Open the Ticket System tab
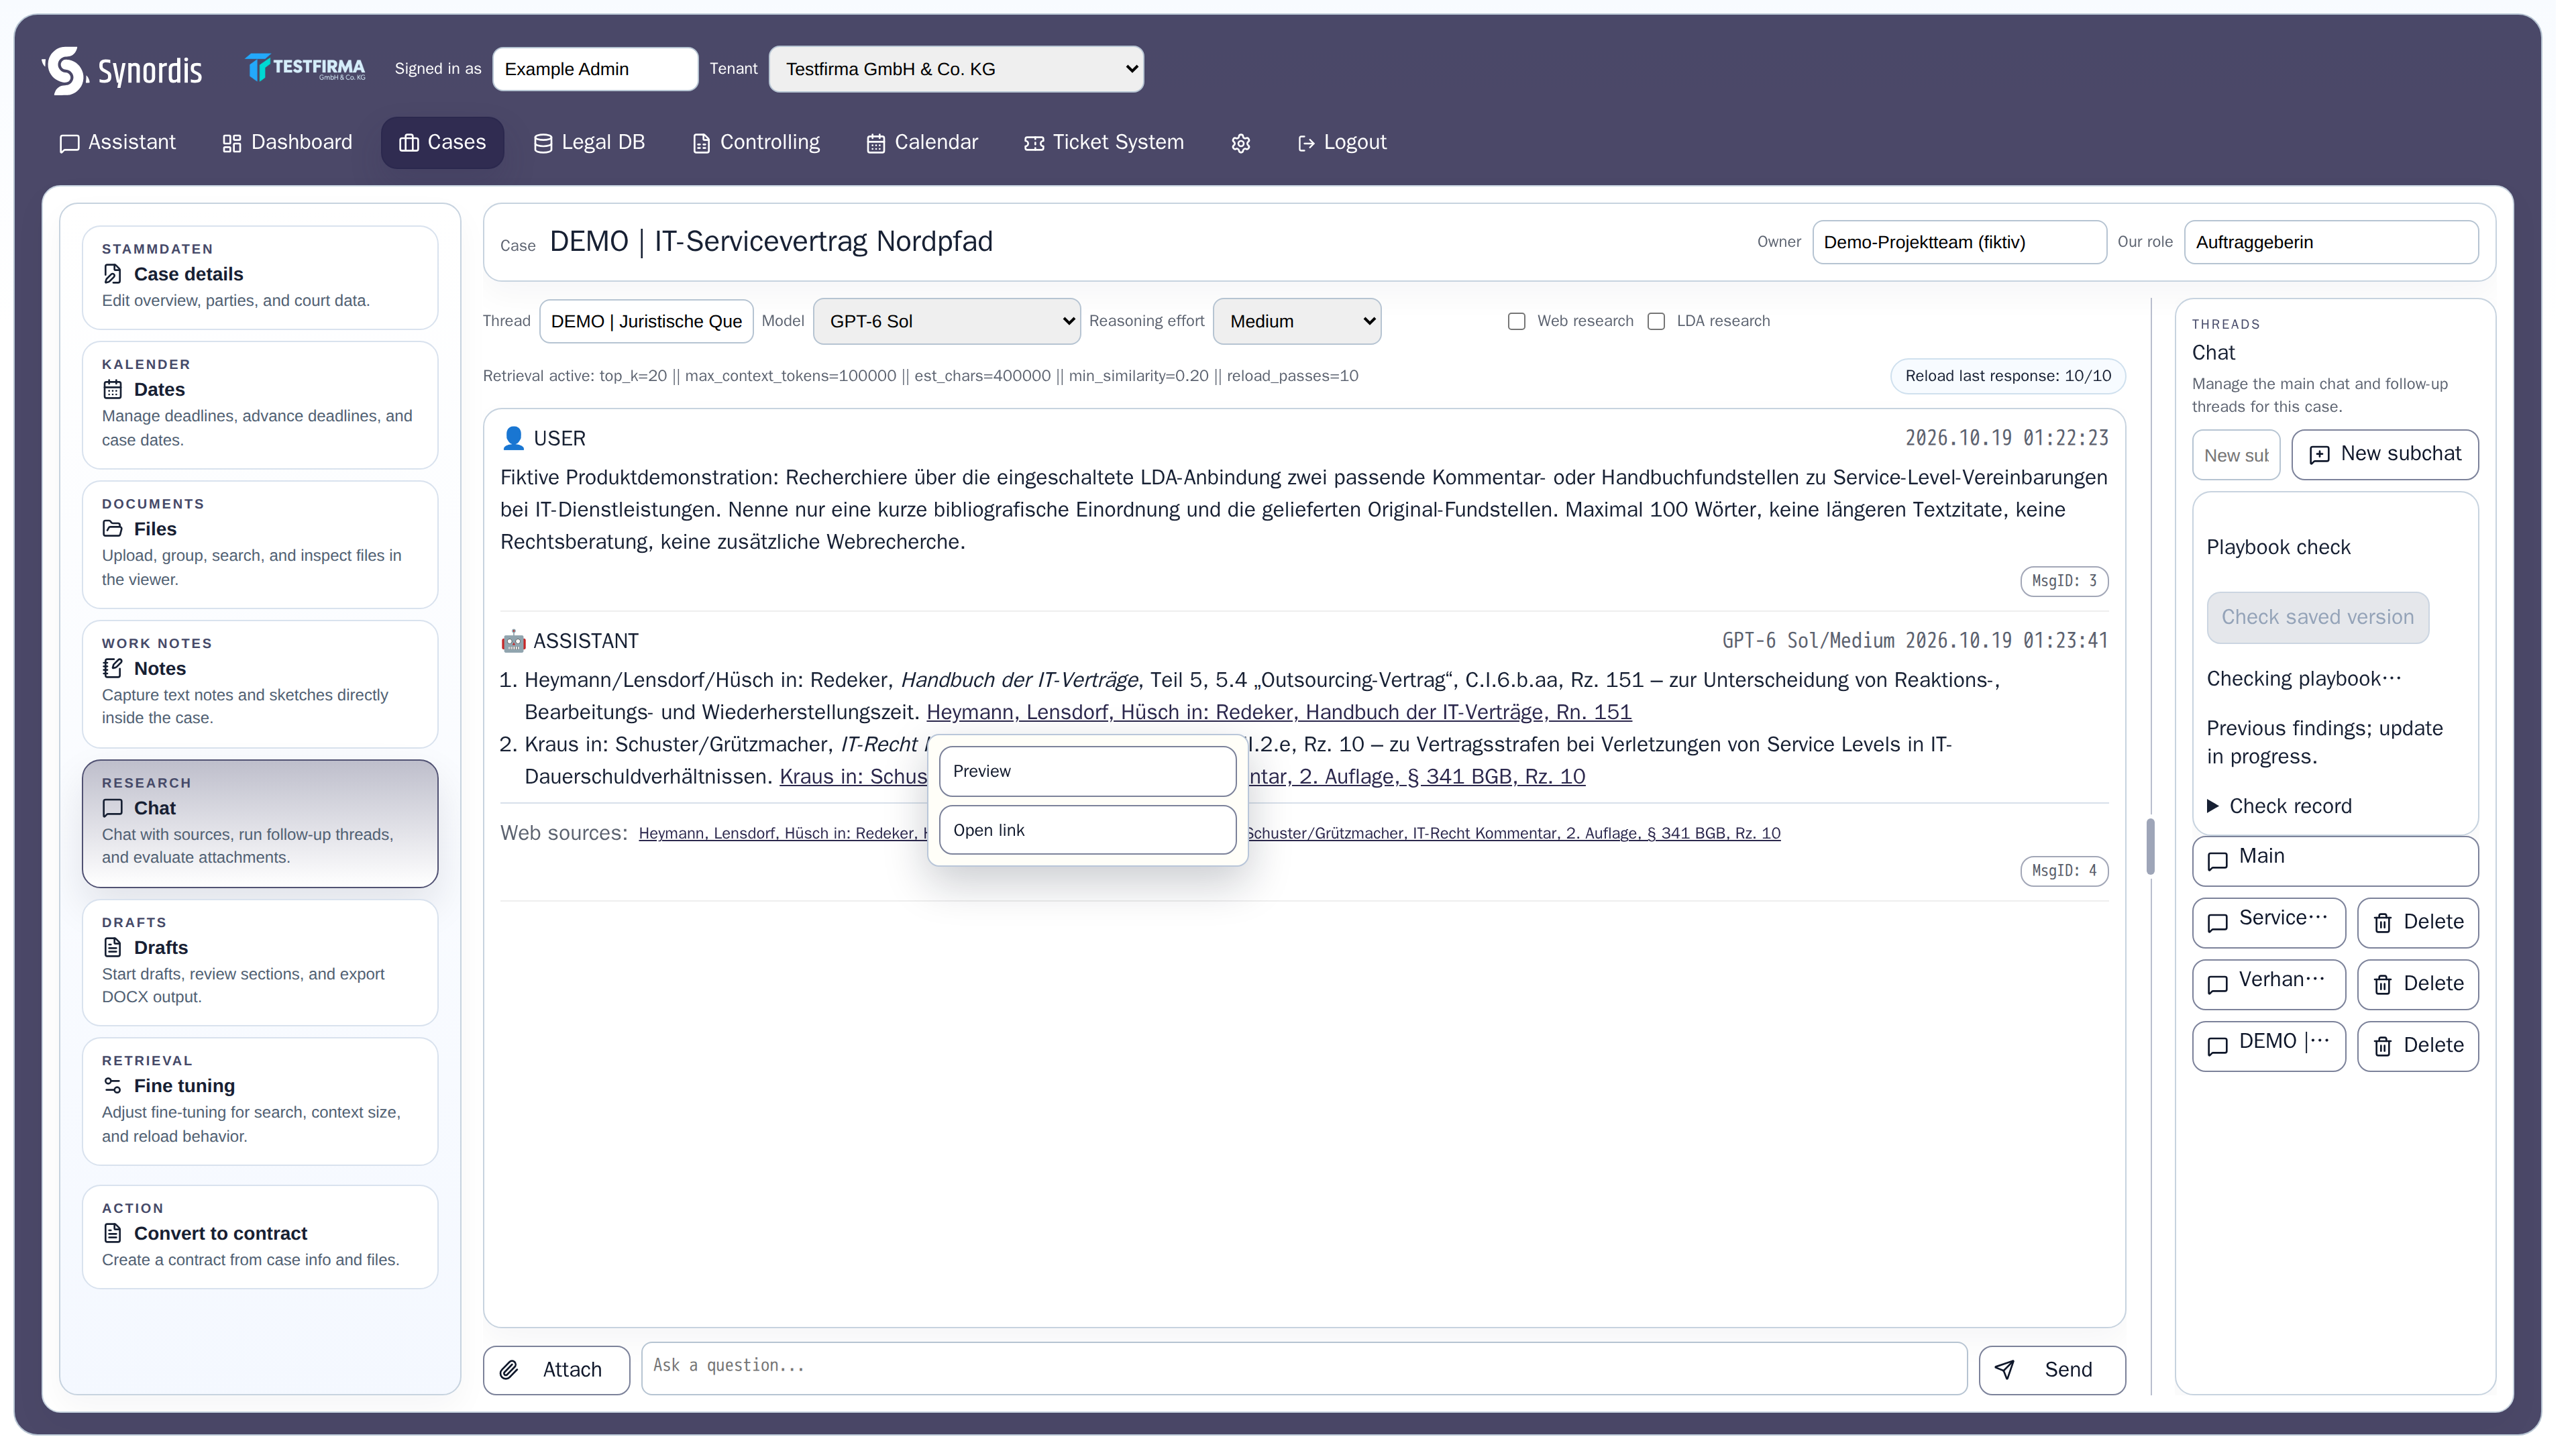2576x1449 pixels. coord(1112,144)
